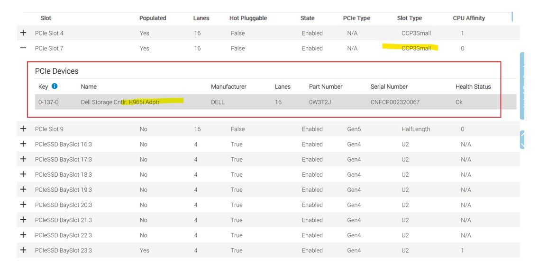Sort the table by the Slot column
This screenshot has width=548, height=275.
pos(46,18)
